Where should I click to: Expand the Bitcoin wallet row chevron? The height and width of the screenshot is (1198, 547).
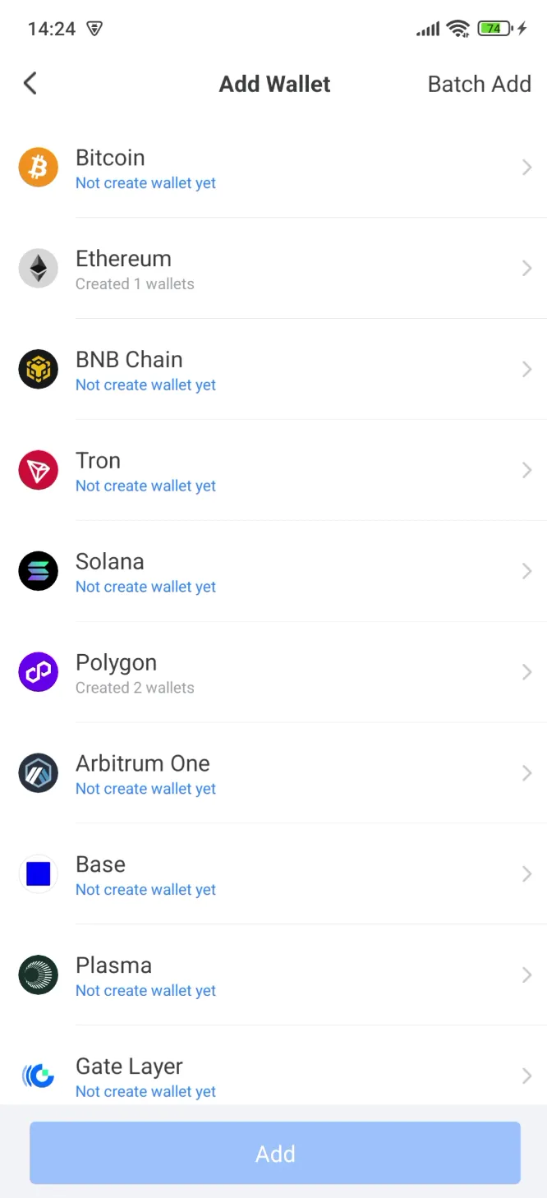point(527,168)
